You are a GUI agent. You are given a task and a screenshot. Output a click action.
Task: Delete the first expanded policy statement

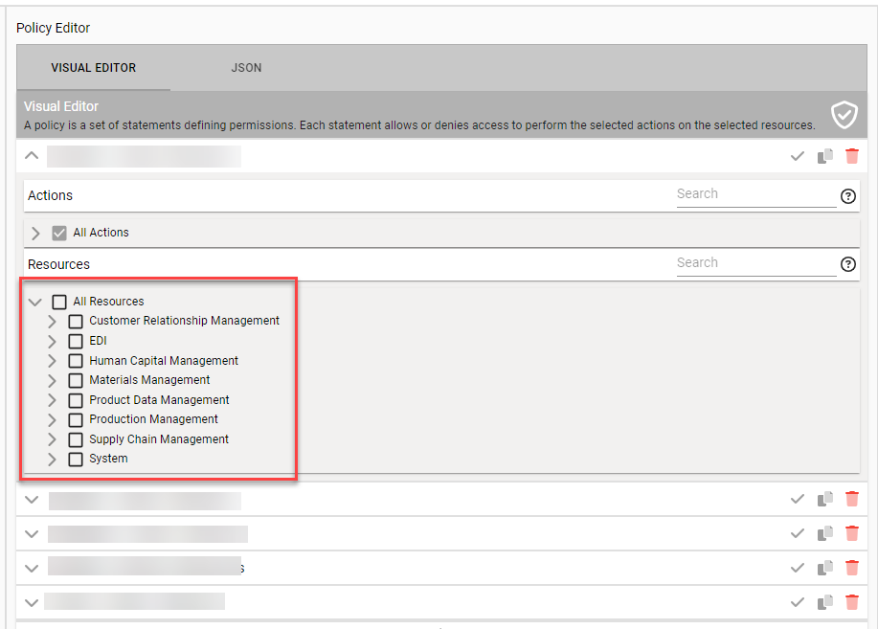851,156
